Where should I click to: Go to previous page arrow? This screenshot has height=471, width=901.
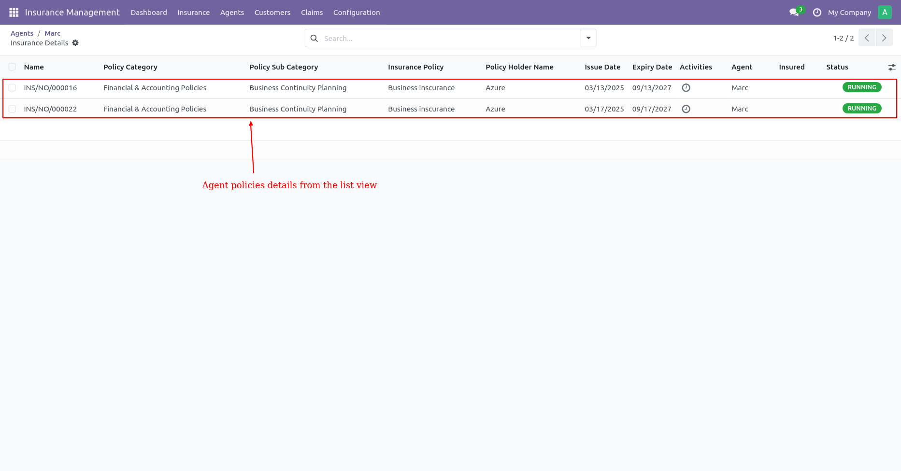click(867, 38)
